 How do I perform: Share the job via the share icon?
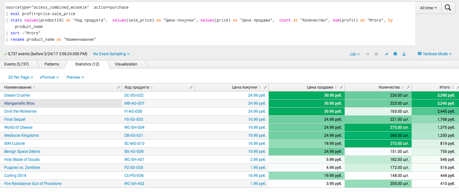pos(386,54)
